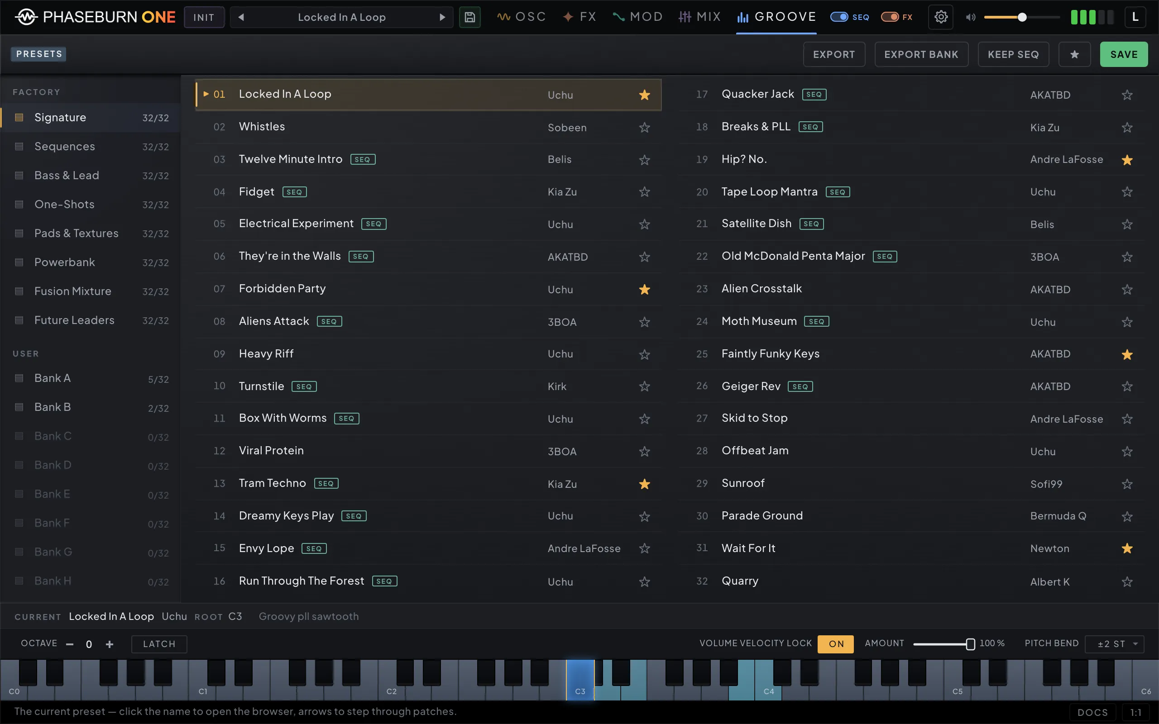Click the 1:1 zoom button

pos(1135,712)
